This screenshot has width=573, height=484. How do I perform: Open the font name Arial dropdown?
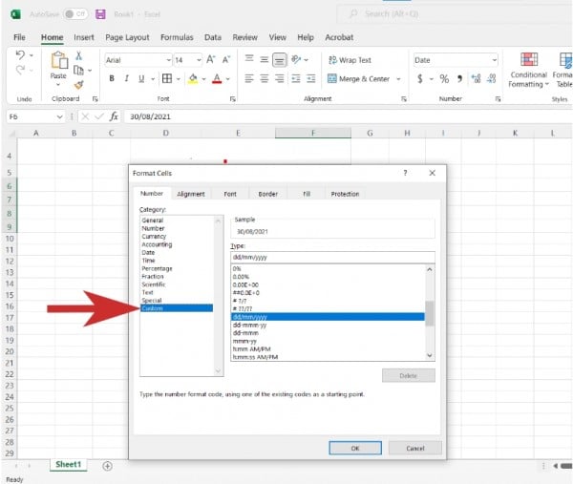[x=168, y=60]
